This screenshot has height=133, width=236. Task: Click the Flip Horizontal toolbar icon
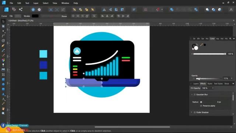pyautogui.click(x=104, y=10)
